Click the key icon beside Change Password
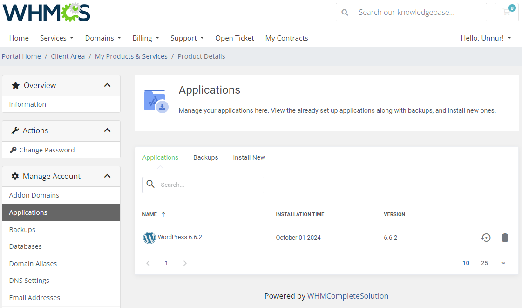 click(13, 150)
